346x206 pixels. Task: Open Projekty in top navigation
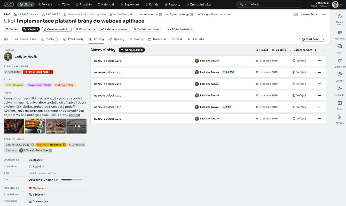pos(84,4)
